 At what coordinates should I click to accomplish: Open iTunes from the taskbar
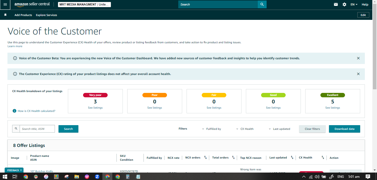[x=46, y=177]
